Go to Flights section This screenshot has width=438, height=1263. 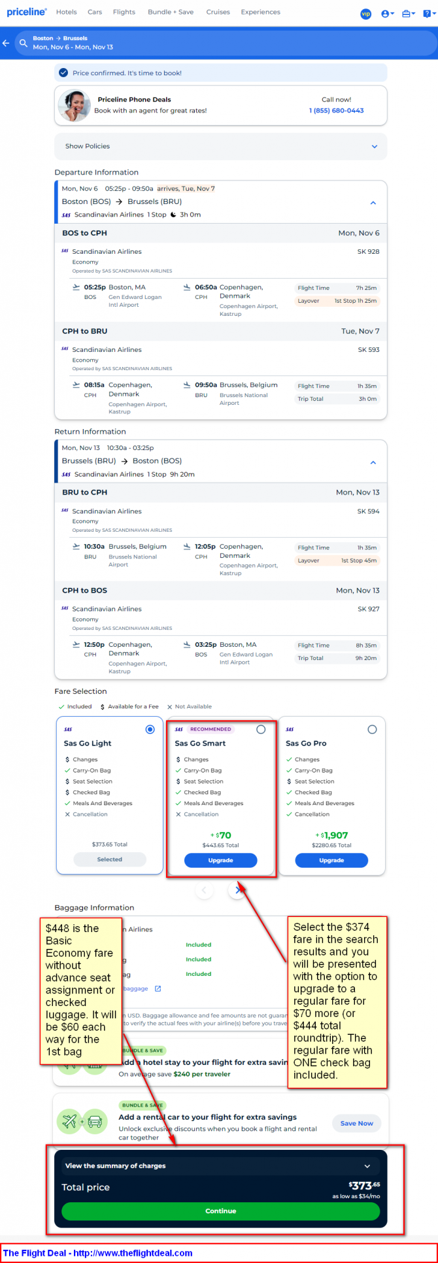[124, 12]
